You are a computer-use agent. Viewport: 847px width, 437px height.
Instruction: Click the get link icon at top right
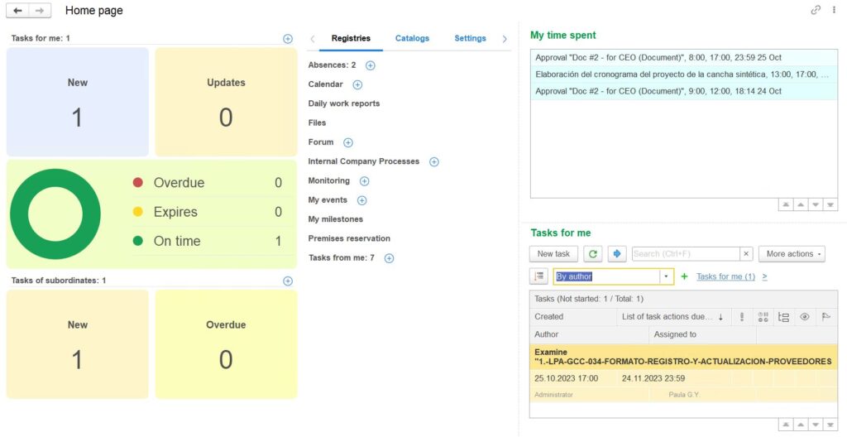tap(816, 10)
